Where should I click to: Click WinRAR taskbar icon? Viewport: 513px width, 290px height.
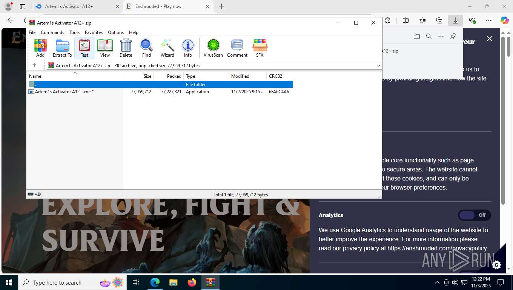(x=210, y=282)
